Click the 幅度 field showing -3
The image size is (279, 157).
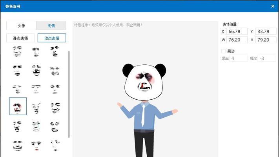(x=267, y=58)
